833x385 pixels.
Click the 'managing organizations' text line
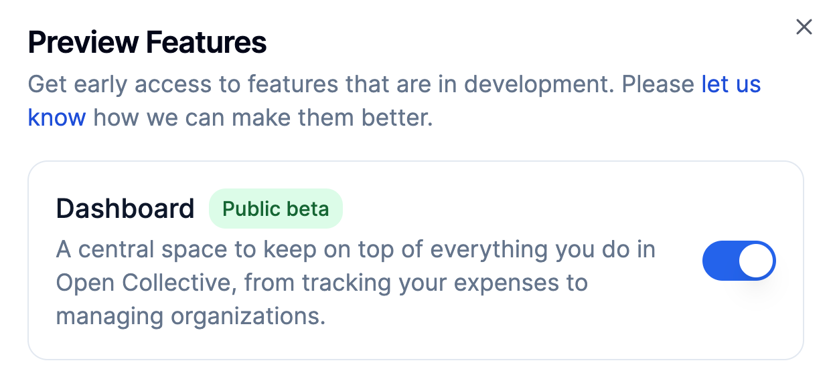point(190,315)
